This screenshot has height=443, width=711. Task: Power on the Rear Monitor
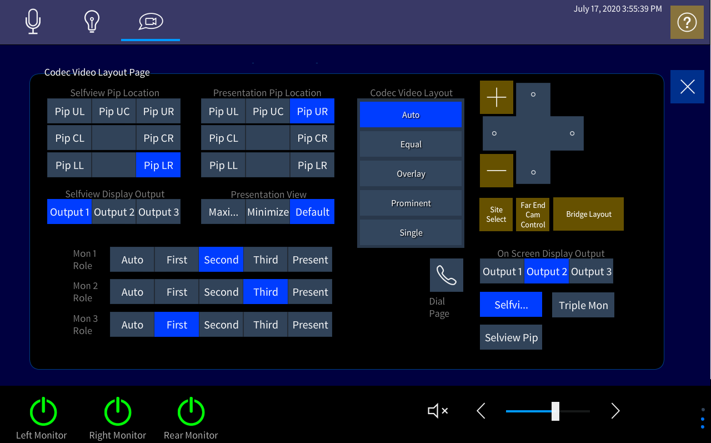(191, 411)
